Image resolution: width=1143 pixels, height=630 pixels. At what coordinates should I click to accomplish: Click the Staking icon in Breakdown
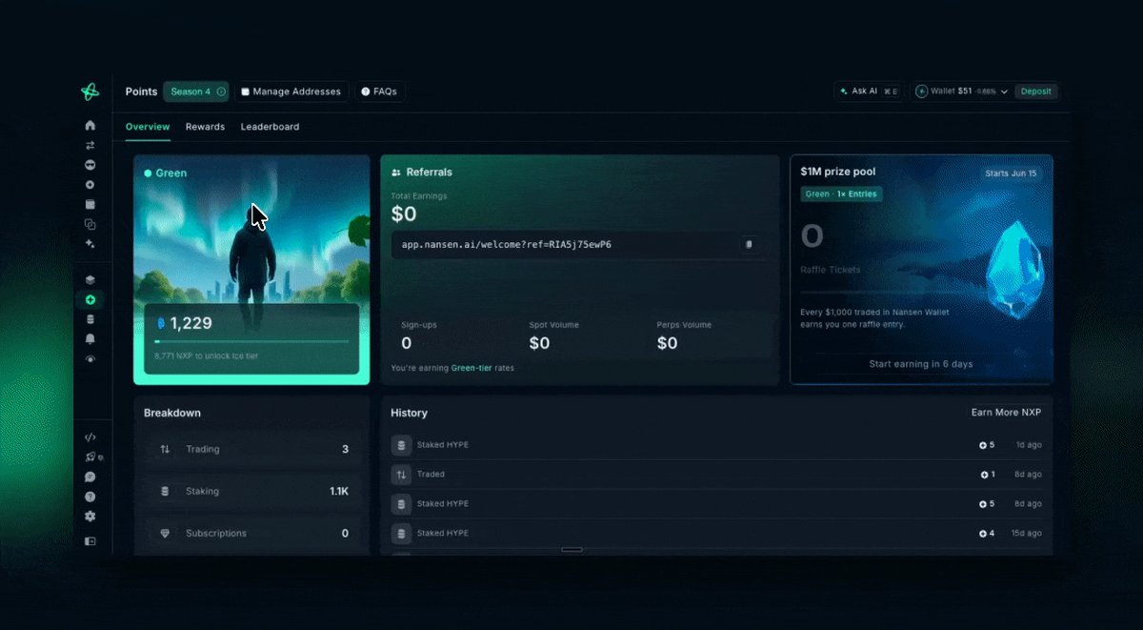165,491
